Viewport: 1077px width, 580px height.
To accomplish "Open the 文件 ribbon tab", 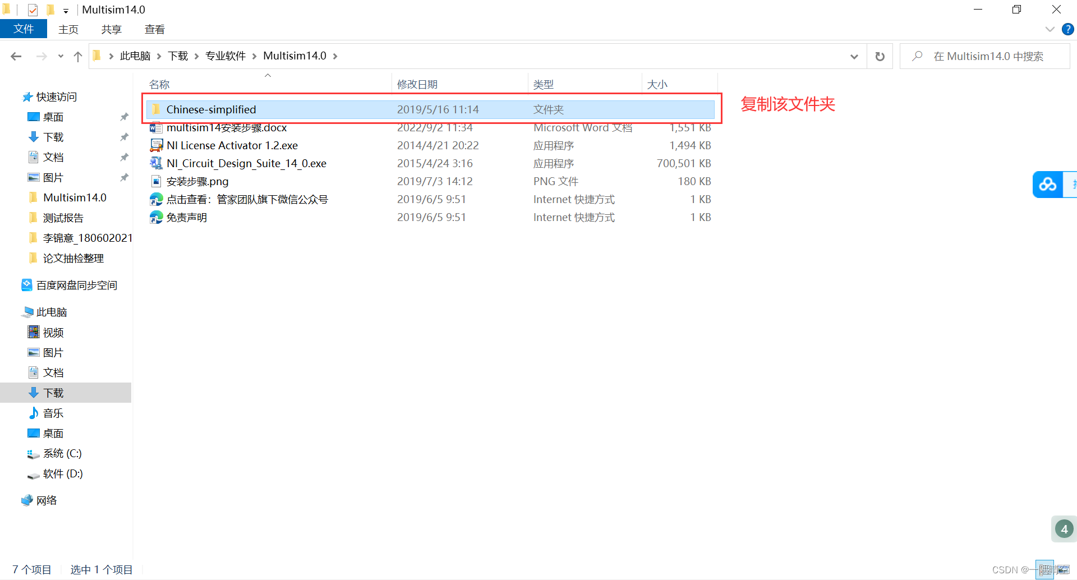I will coord(24,29).
